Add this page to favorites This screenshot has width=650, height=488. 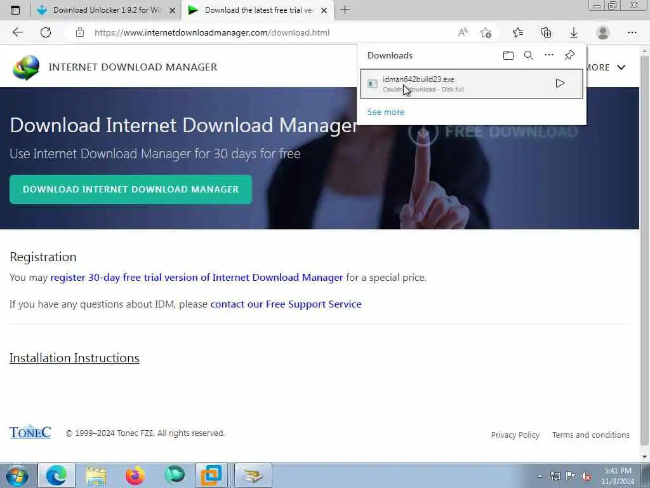486,32
